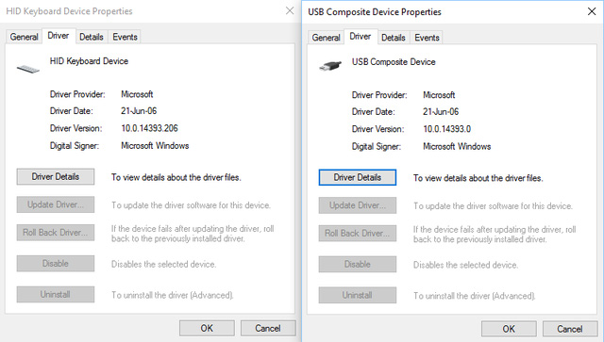604x342 pixels.
Task: Click Driver Date 21-Jun-06 in HID Keyboard window
Action: coord(139,111)
